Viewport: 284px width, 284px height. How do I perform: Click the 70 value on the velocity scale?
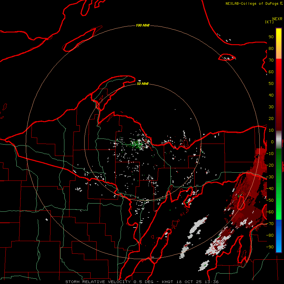pyautogui.click(x=271, y=60)
